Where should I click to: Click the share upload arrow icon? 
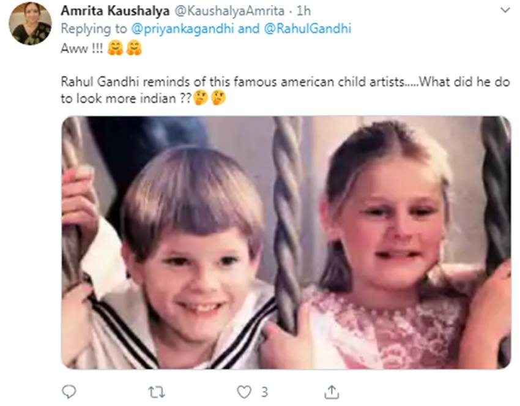pyautogui.click(x=331, y=391)
